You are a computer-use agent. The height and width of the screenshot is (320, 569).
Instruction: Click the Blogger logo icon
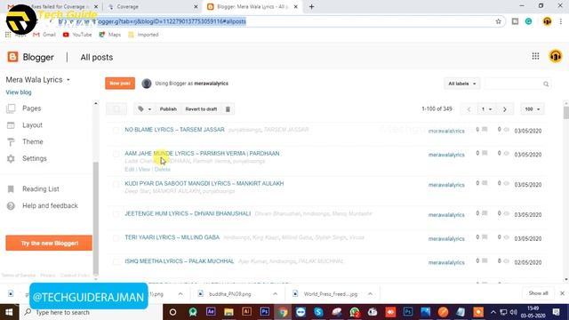12,57
